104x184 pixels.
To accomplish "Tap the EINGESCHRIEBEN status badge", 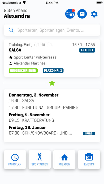I will point(23,71).
